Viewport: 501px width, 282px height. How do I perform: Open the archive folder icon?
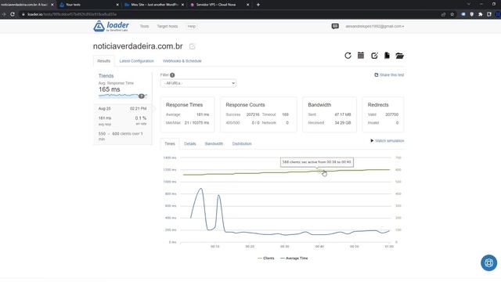tap(399, 56)
